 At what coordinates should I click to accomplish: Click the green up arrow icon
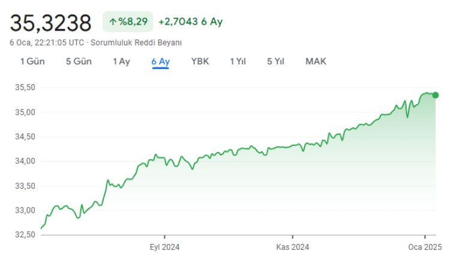click(112, 22)
